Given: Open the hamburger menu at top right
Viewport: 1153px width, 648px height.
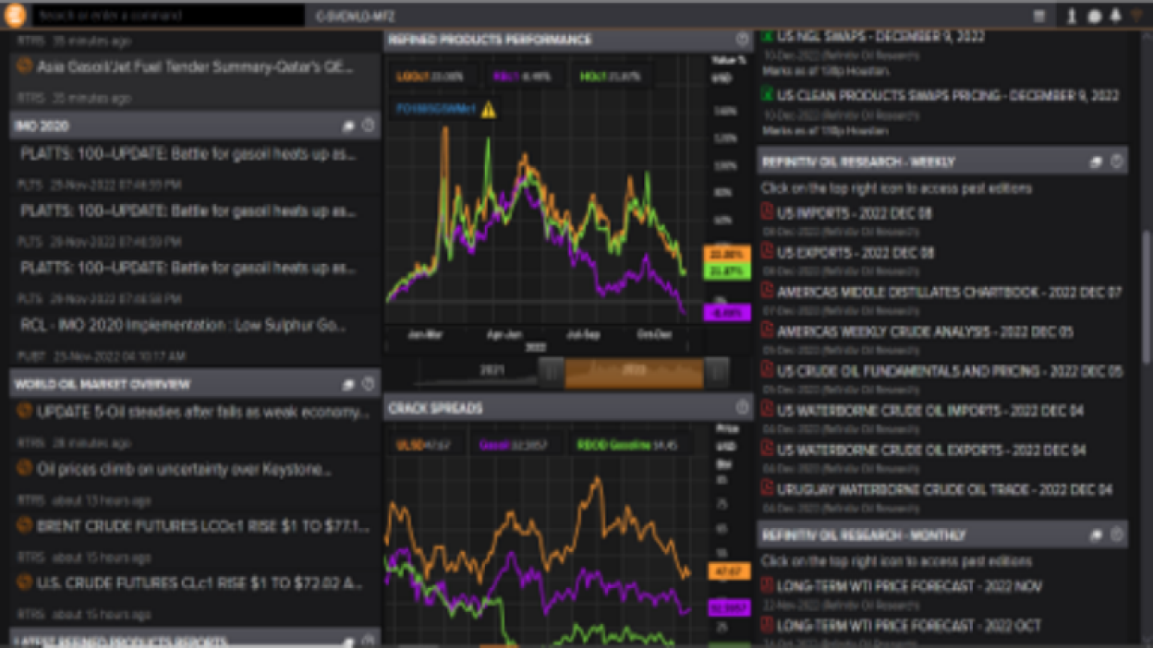Looking at the screenshot, I should click(x=1038, y=15).
